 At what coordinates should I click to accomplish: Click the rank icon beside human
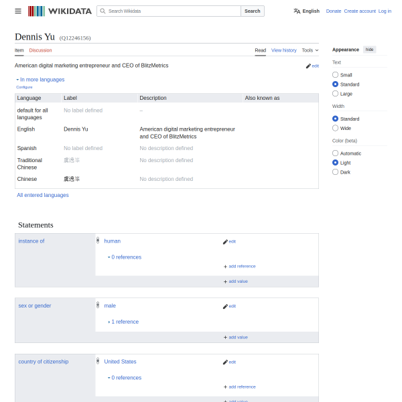[x=98, y=241]
